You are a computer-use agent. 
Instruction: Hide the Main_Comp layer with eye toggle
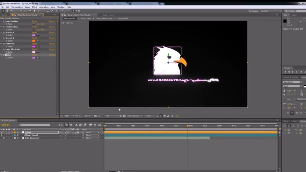click(x=2, y=135)
